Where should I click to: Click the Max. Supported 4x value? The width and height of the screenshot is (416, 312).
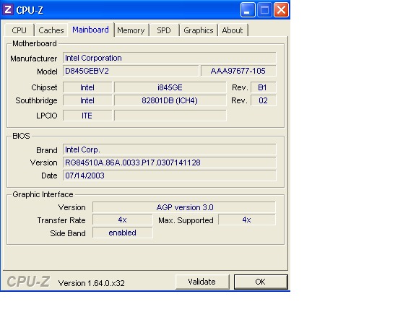point(247,220)
